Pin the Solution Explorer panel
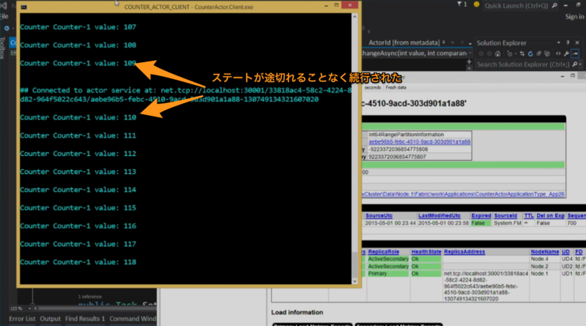Image resolution: width=586 pixels, height=326 pixels. tap(568, 42)
